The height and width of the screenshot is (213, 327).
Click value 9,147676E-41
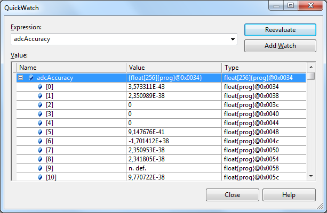click(146, 132)
